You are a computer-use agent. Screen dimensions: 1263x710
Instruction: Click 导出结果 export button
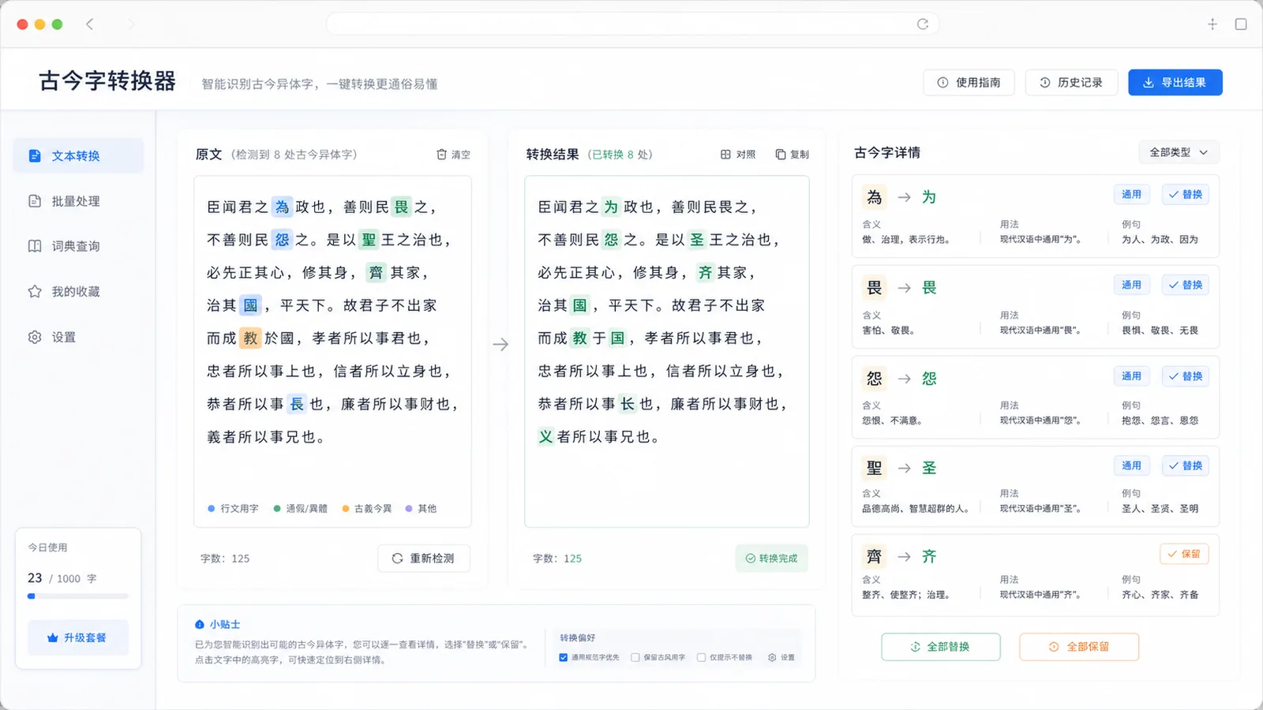1175,82
